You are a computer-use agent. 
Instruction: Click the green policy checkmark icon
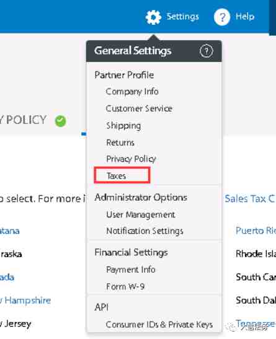60,121
